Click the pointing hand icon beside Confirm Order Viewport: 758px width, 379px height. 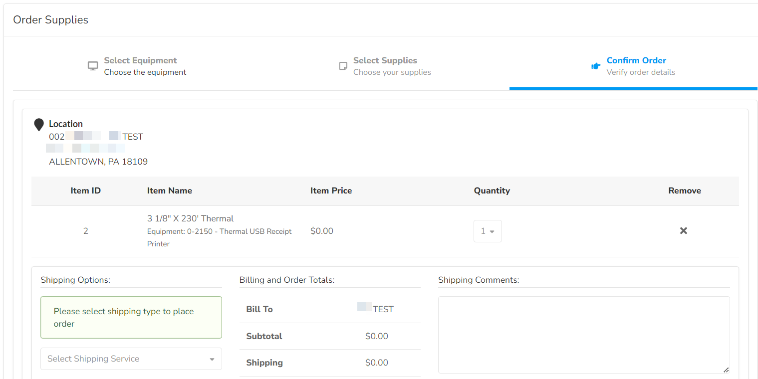[x=596, y=66]
